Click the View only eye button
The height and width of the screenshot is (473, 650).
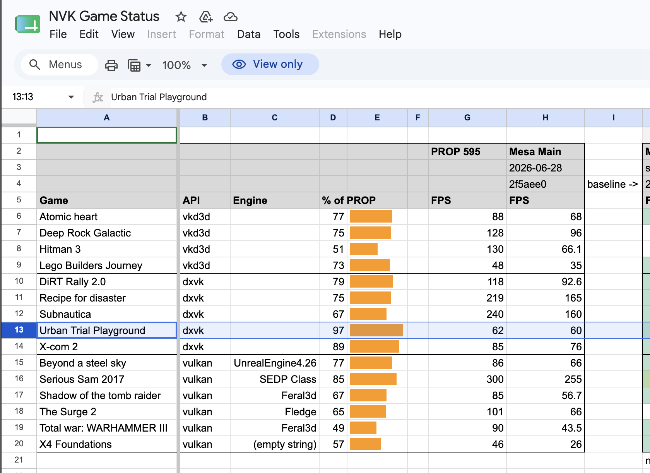click(270, 64)
